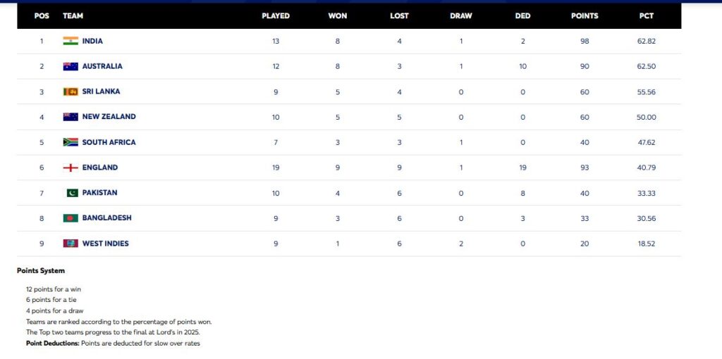
Task: Click the PLAYED column header
Action: click(276, 15)
